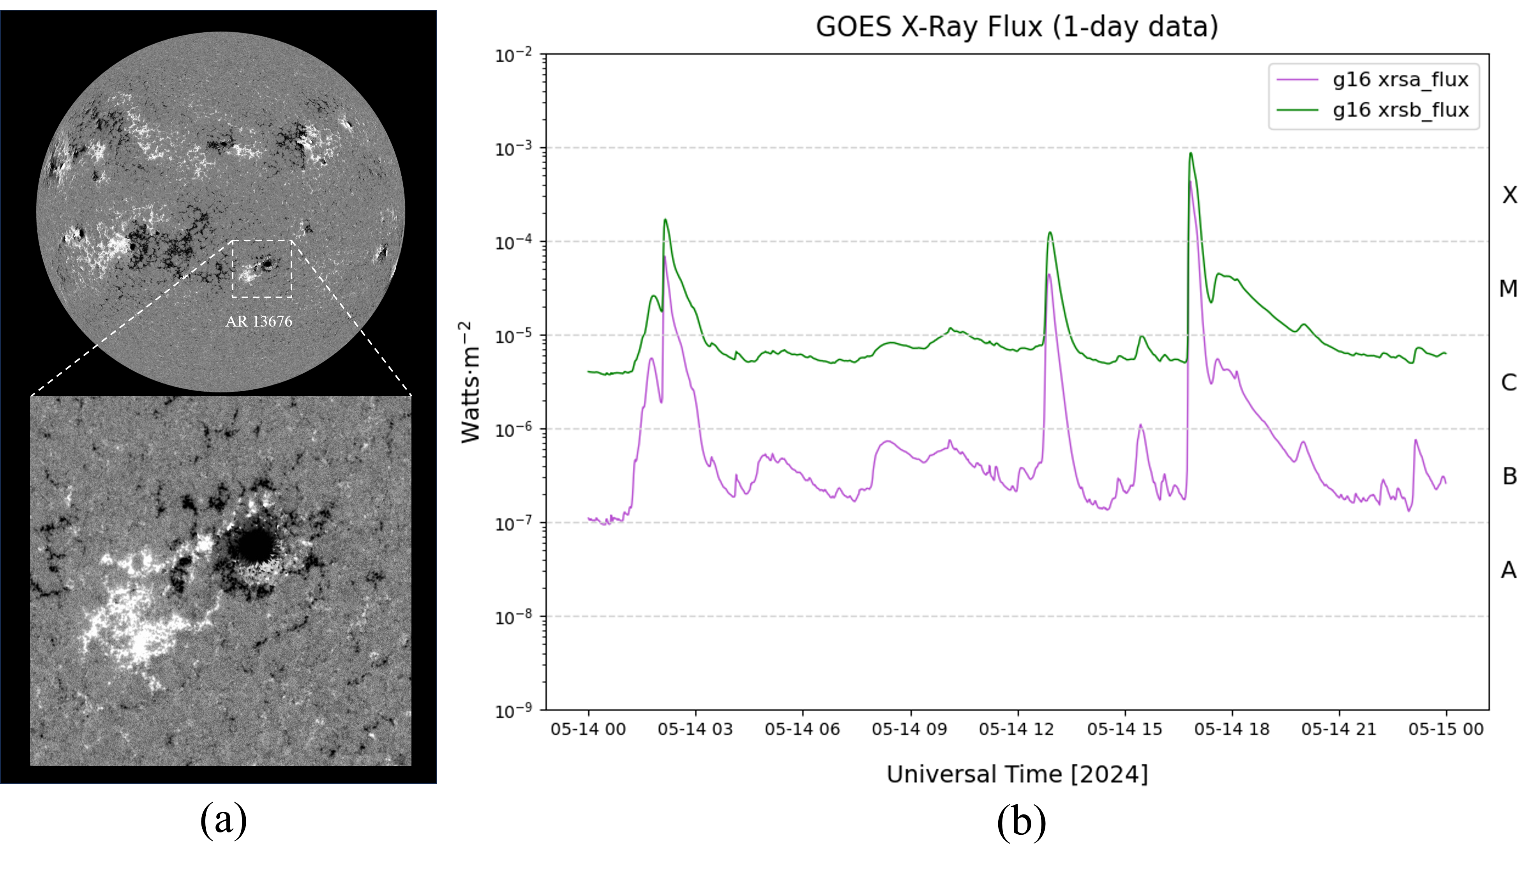This screenshot has width=1539, height=871.
Task: Click the green xrsb_flux legend line
Action: [1297, 110]
